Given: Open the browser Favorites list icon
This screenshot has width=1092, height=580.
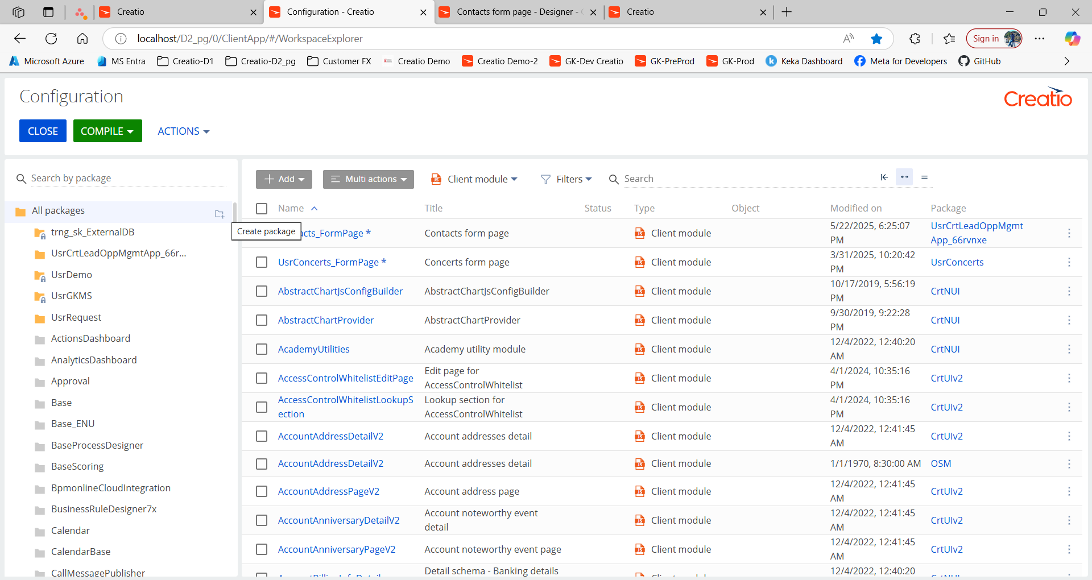Looking at the screenshot, I should pos(949,39).
